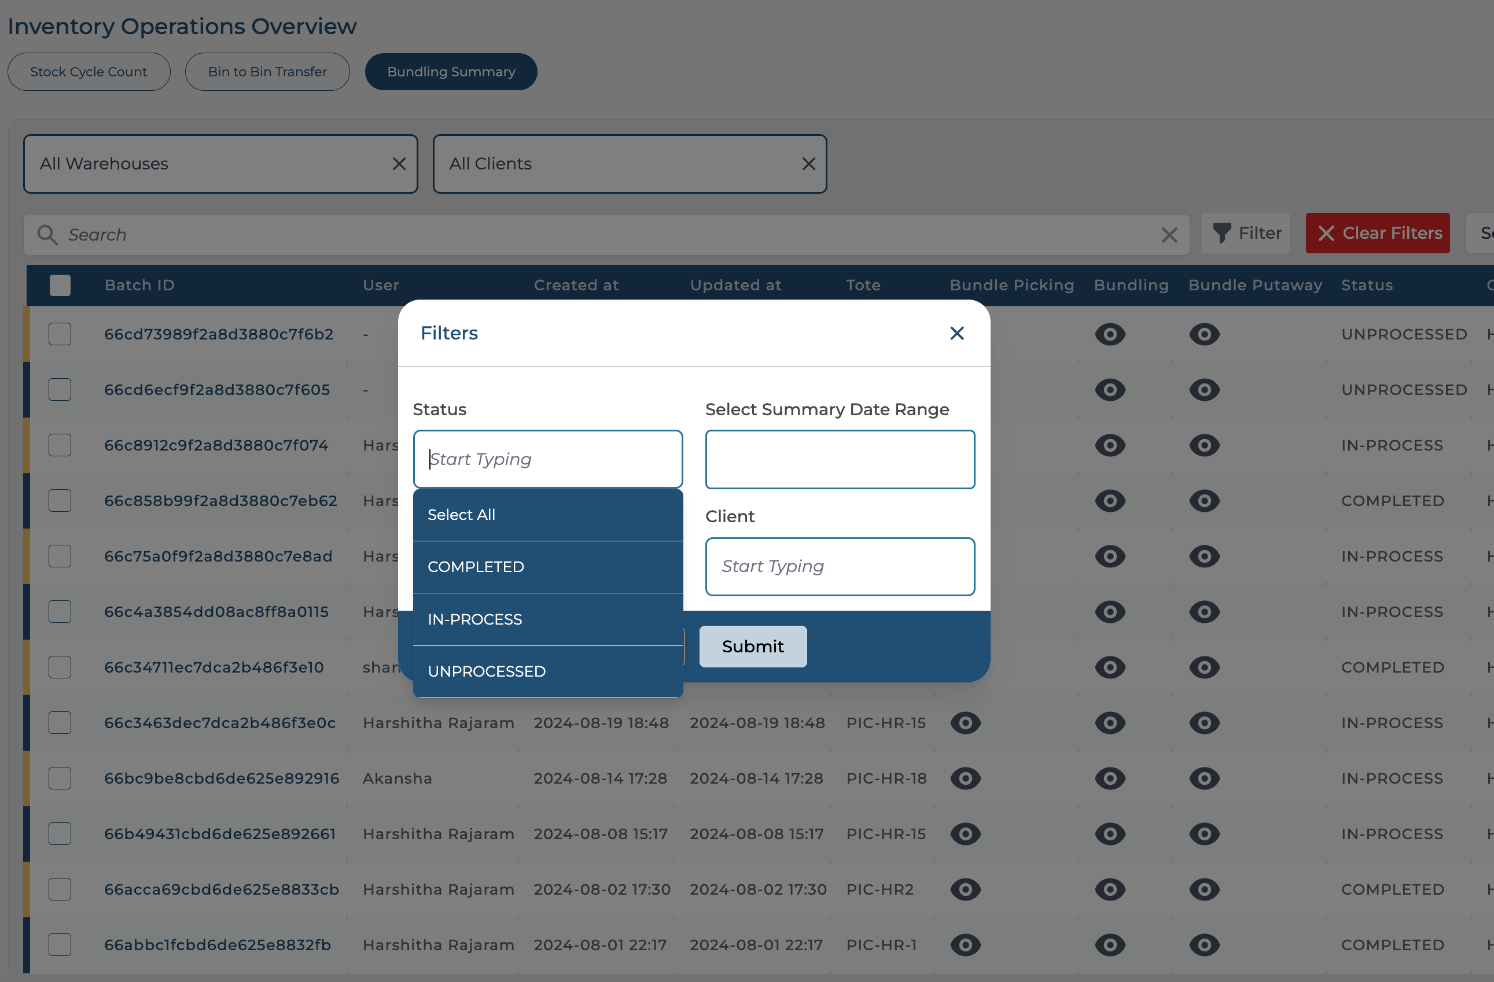Image resolution: width=1494 pixels, height=982 pixels.
Task: Toggle the select-all checkbox in table header
Action: (x=60, y=286)
